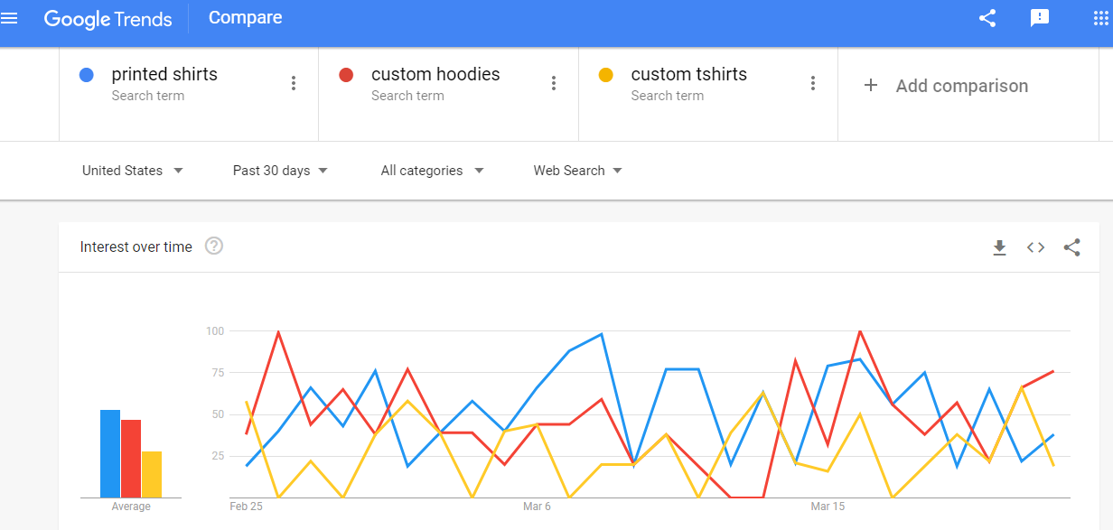
Task: Share the Interest over time chart
Action: pos(1072,247)
